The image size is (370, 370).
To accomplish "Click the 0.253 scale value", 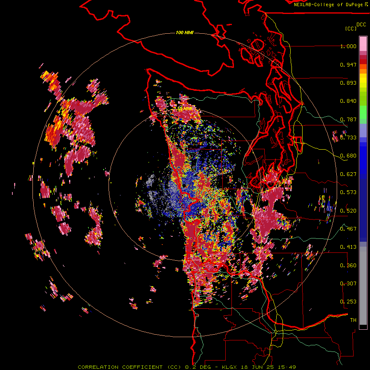I will [x=348, y=302].
